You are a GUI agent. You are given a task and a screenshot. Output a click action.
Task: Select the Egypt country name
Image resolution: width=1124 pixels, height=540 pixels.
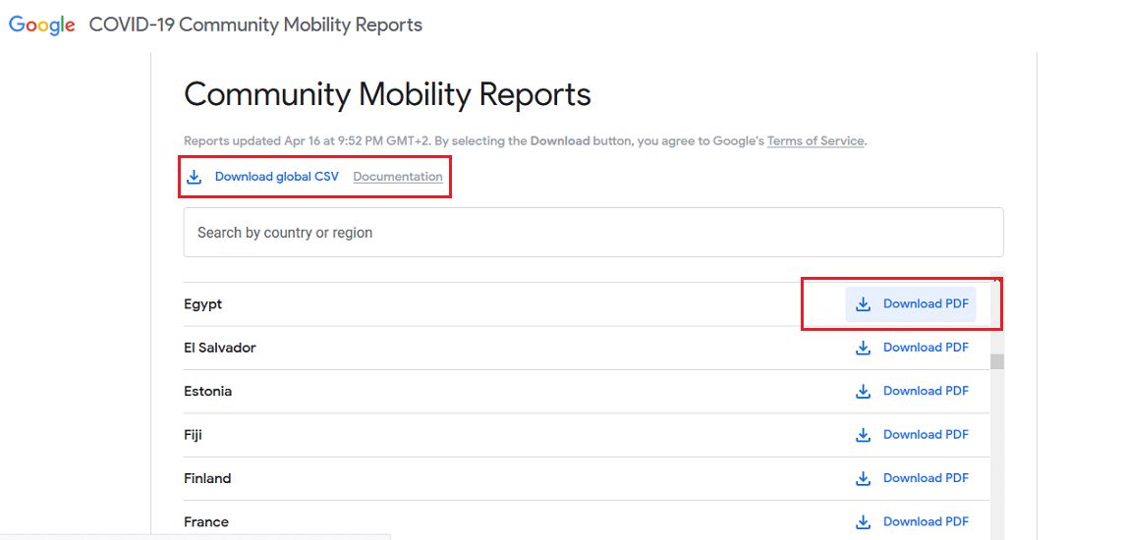pos(202,304)
